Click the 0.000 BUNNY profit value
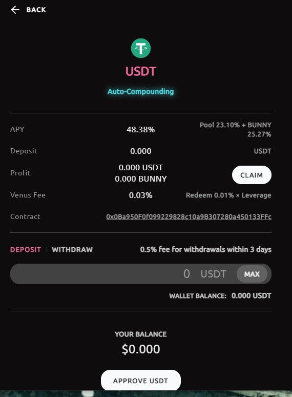 point(141,178)
